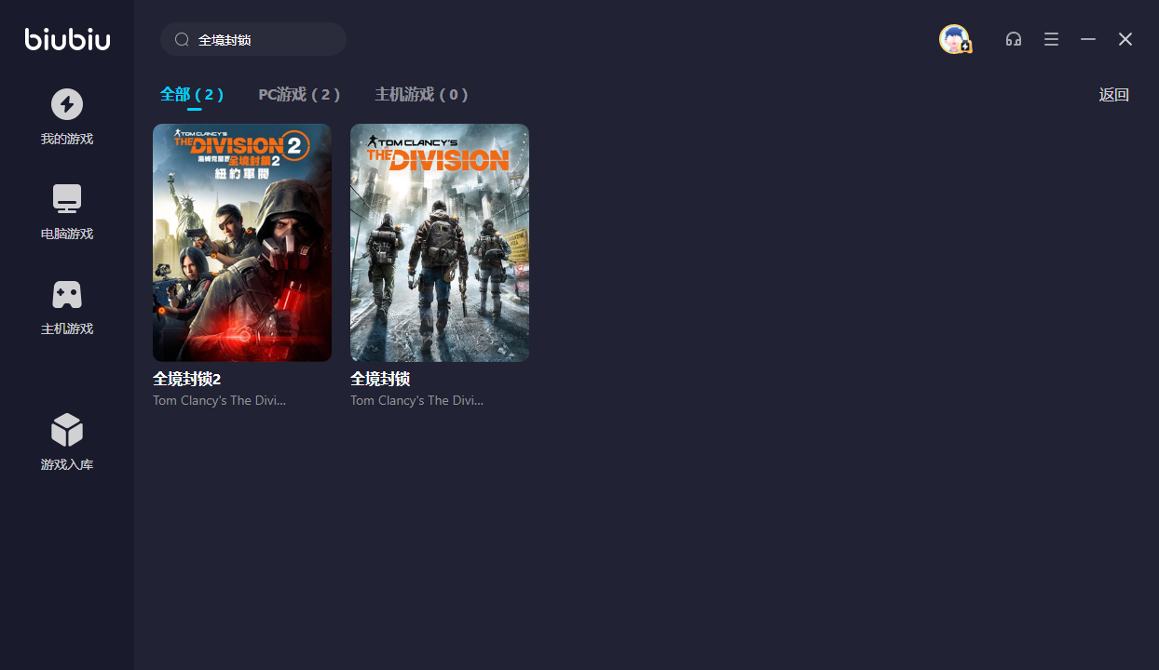
Task: Select The Division cover image
Action: (x=440, y=242)
